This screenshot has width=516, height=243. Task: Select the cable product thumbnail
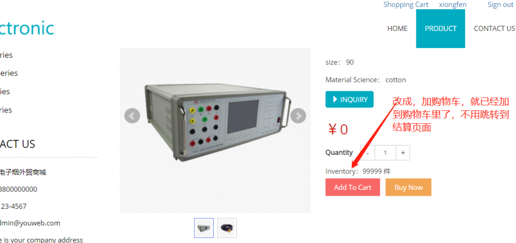coord(227,228)
